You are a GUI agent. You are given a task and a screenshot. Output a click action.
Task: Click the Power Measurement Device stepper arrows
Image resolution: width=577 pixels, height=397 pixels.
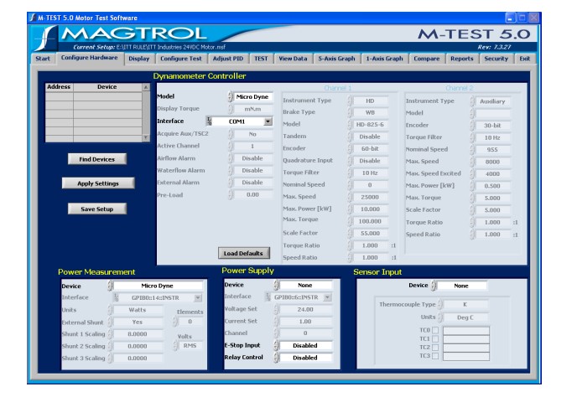coord(110,286)
